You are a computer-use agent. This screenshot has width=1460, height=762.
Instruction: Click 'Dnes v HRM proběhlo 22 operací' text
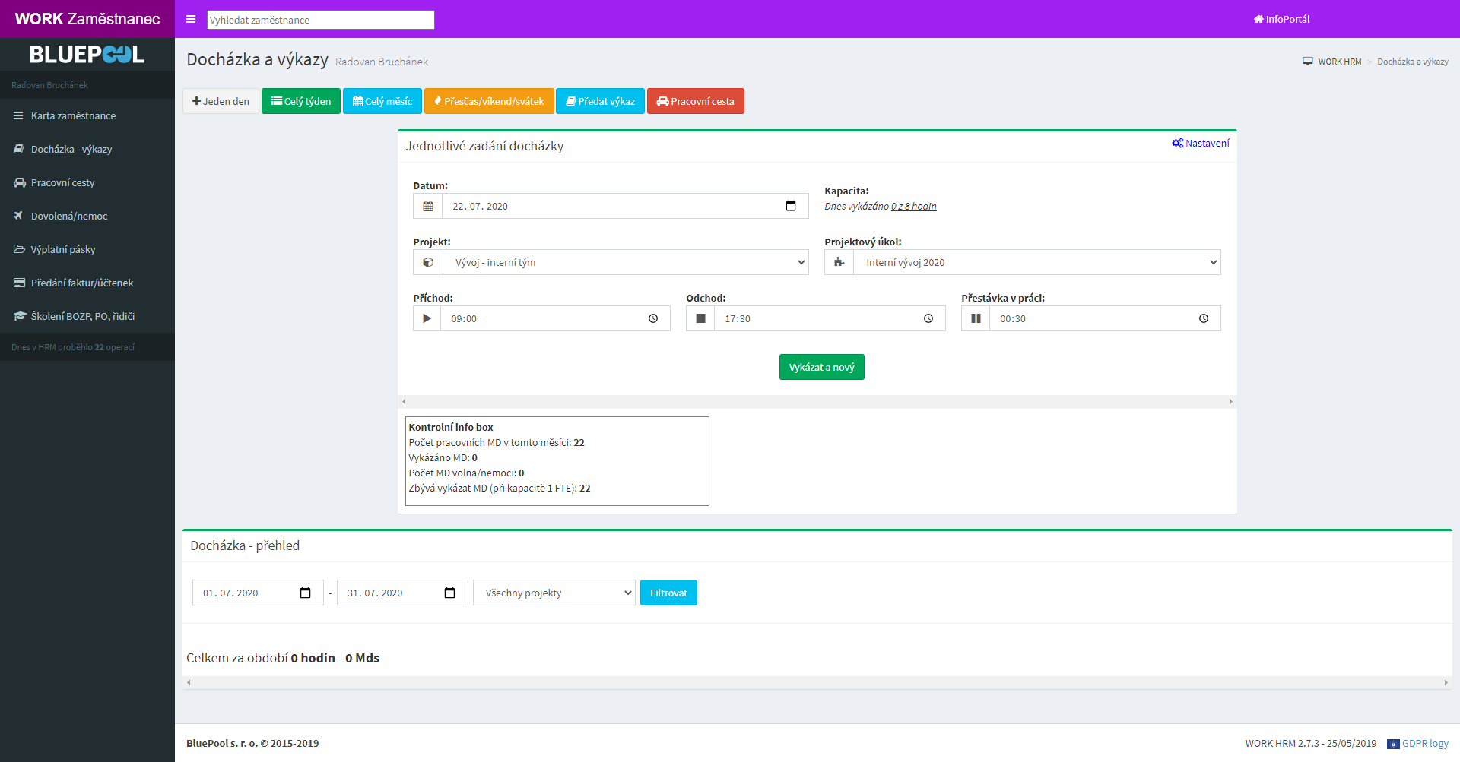tap(73, 347)
